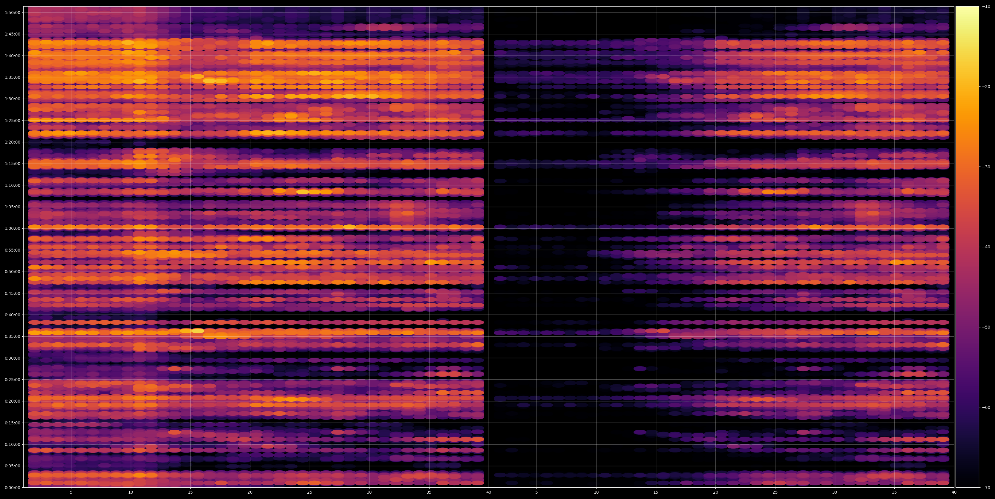
Task: Click x-axis label 15 under left heatmap
Action: 190,492
